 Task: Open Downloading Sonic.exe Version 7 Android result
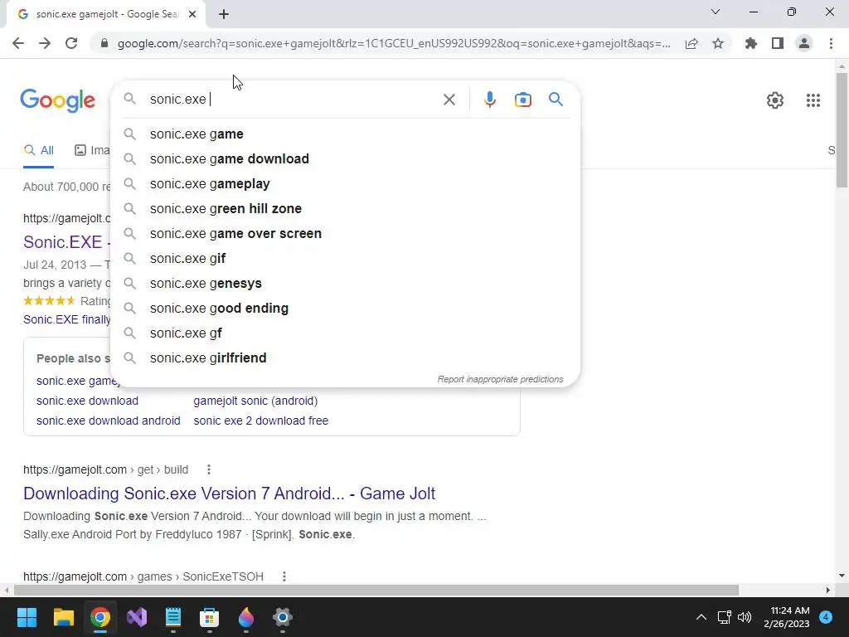click(x=229, y=494)
